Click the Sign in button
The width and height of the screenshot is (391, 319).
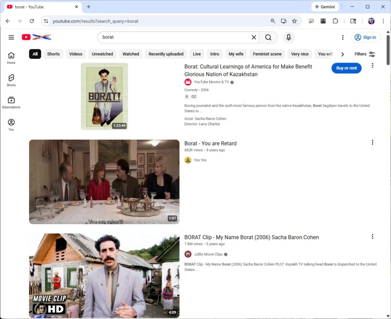[366, 37]
